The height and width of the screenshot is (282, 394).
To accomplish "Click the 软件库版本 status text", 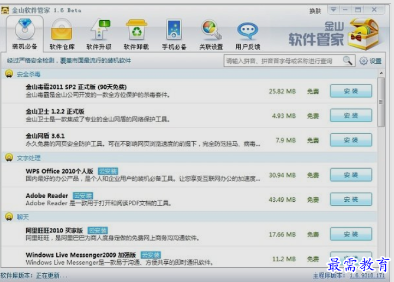I will coord(34,275).
